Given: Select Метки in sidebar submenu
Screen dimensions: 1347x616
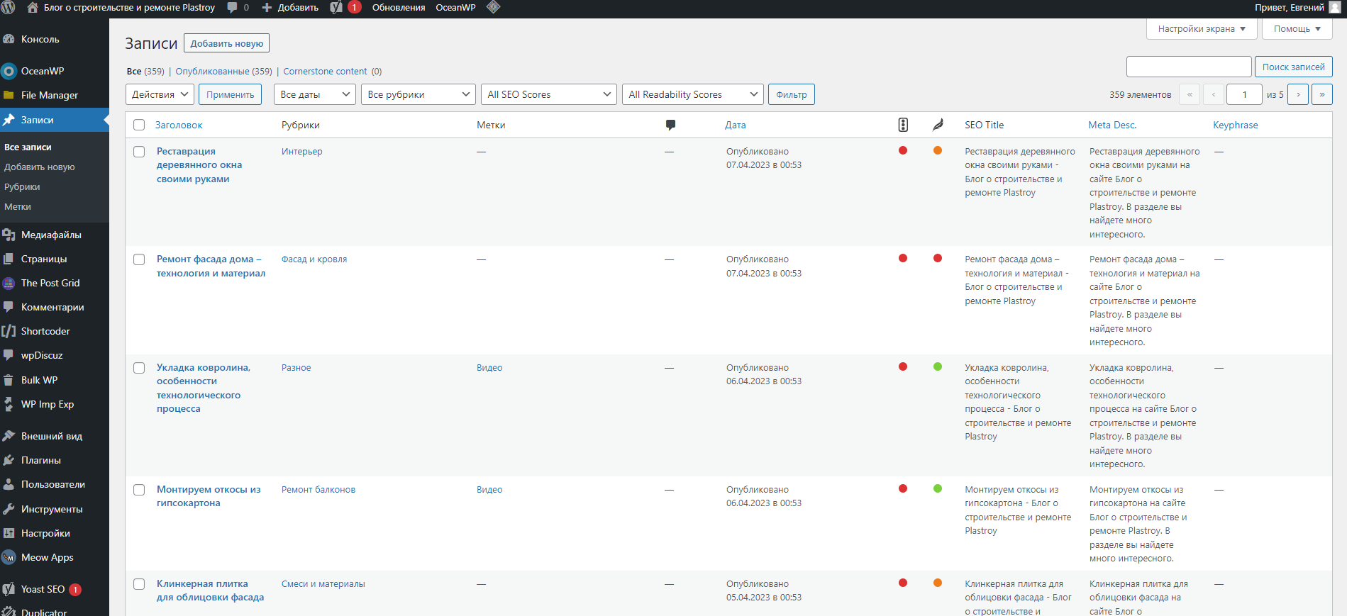Looking at the screenshot, I should pos(18,207).
